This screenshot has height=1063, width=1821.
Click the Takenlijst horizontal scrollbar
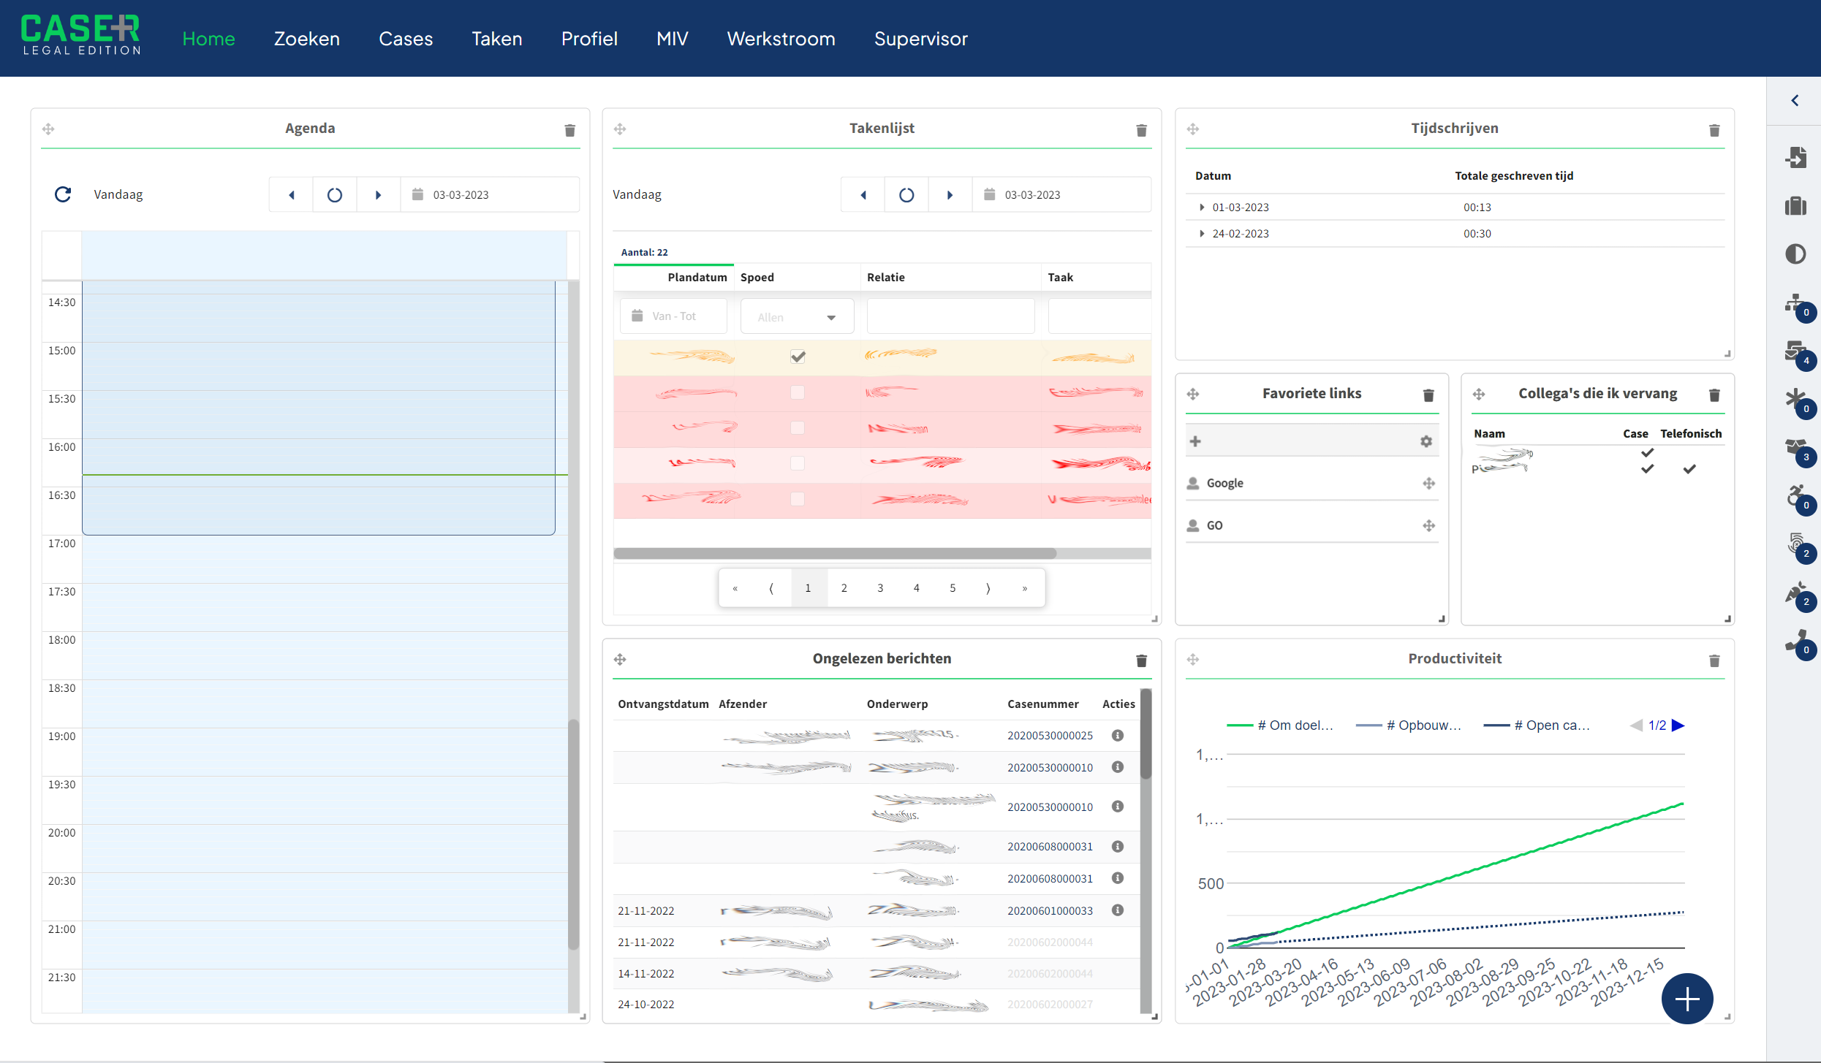(x=834, y=554)
